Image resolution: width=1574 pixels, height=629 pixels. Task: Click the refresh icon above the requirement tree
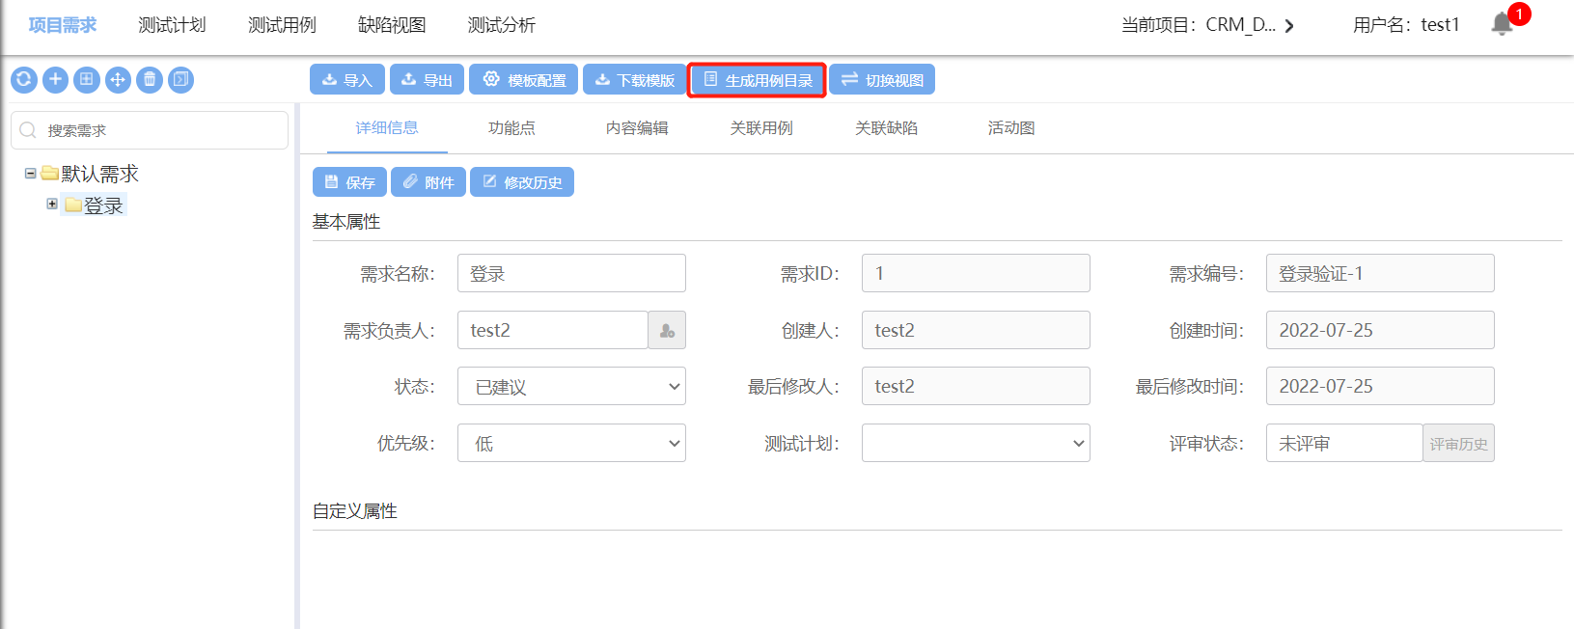(x=24, y=80)
